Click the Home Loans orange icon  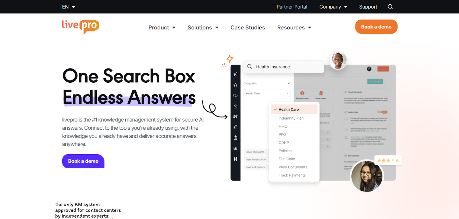(x=321, y=93)
